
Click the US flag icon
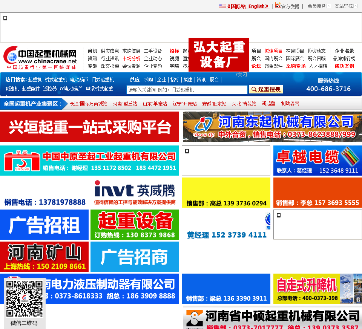point(222,6)
